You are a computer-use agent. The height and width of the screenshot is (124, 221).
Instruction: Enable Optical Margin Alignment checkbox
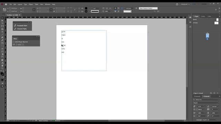coord(14,42)
